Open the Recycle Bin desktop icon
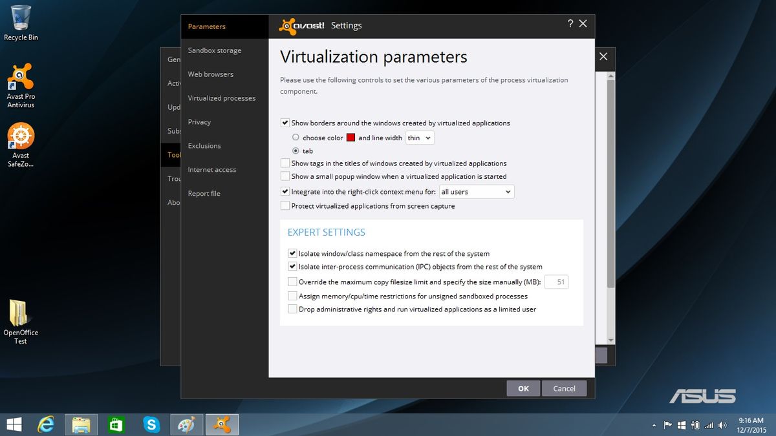776x436 pixels. coord(21,23)
